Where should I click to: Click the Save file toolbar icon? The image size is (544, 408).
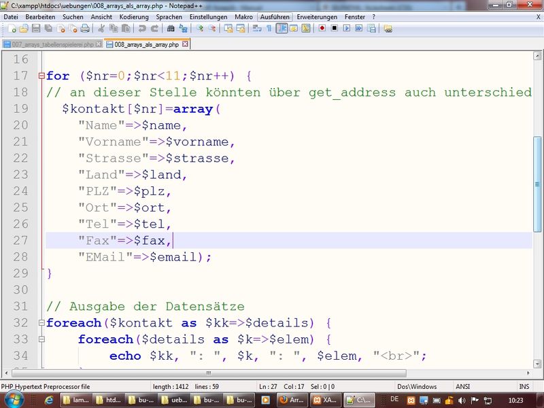(x=37, y=29)
